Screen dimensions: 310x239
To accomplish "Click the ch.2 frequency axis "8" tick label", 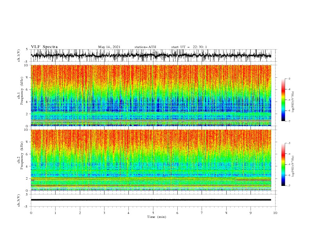I will [27, 142].
